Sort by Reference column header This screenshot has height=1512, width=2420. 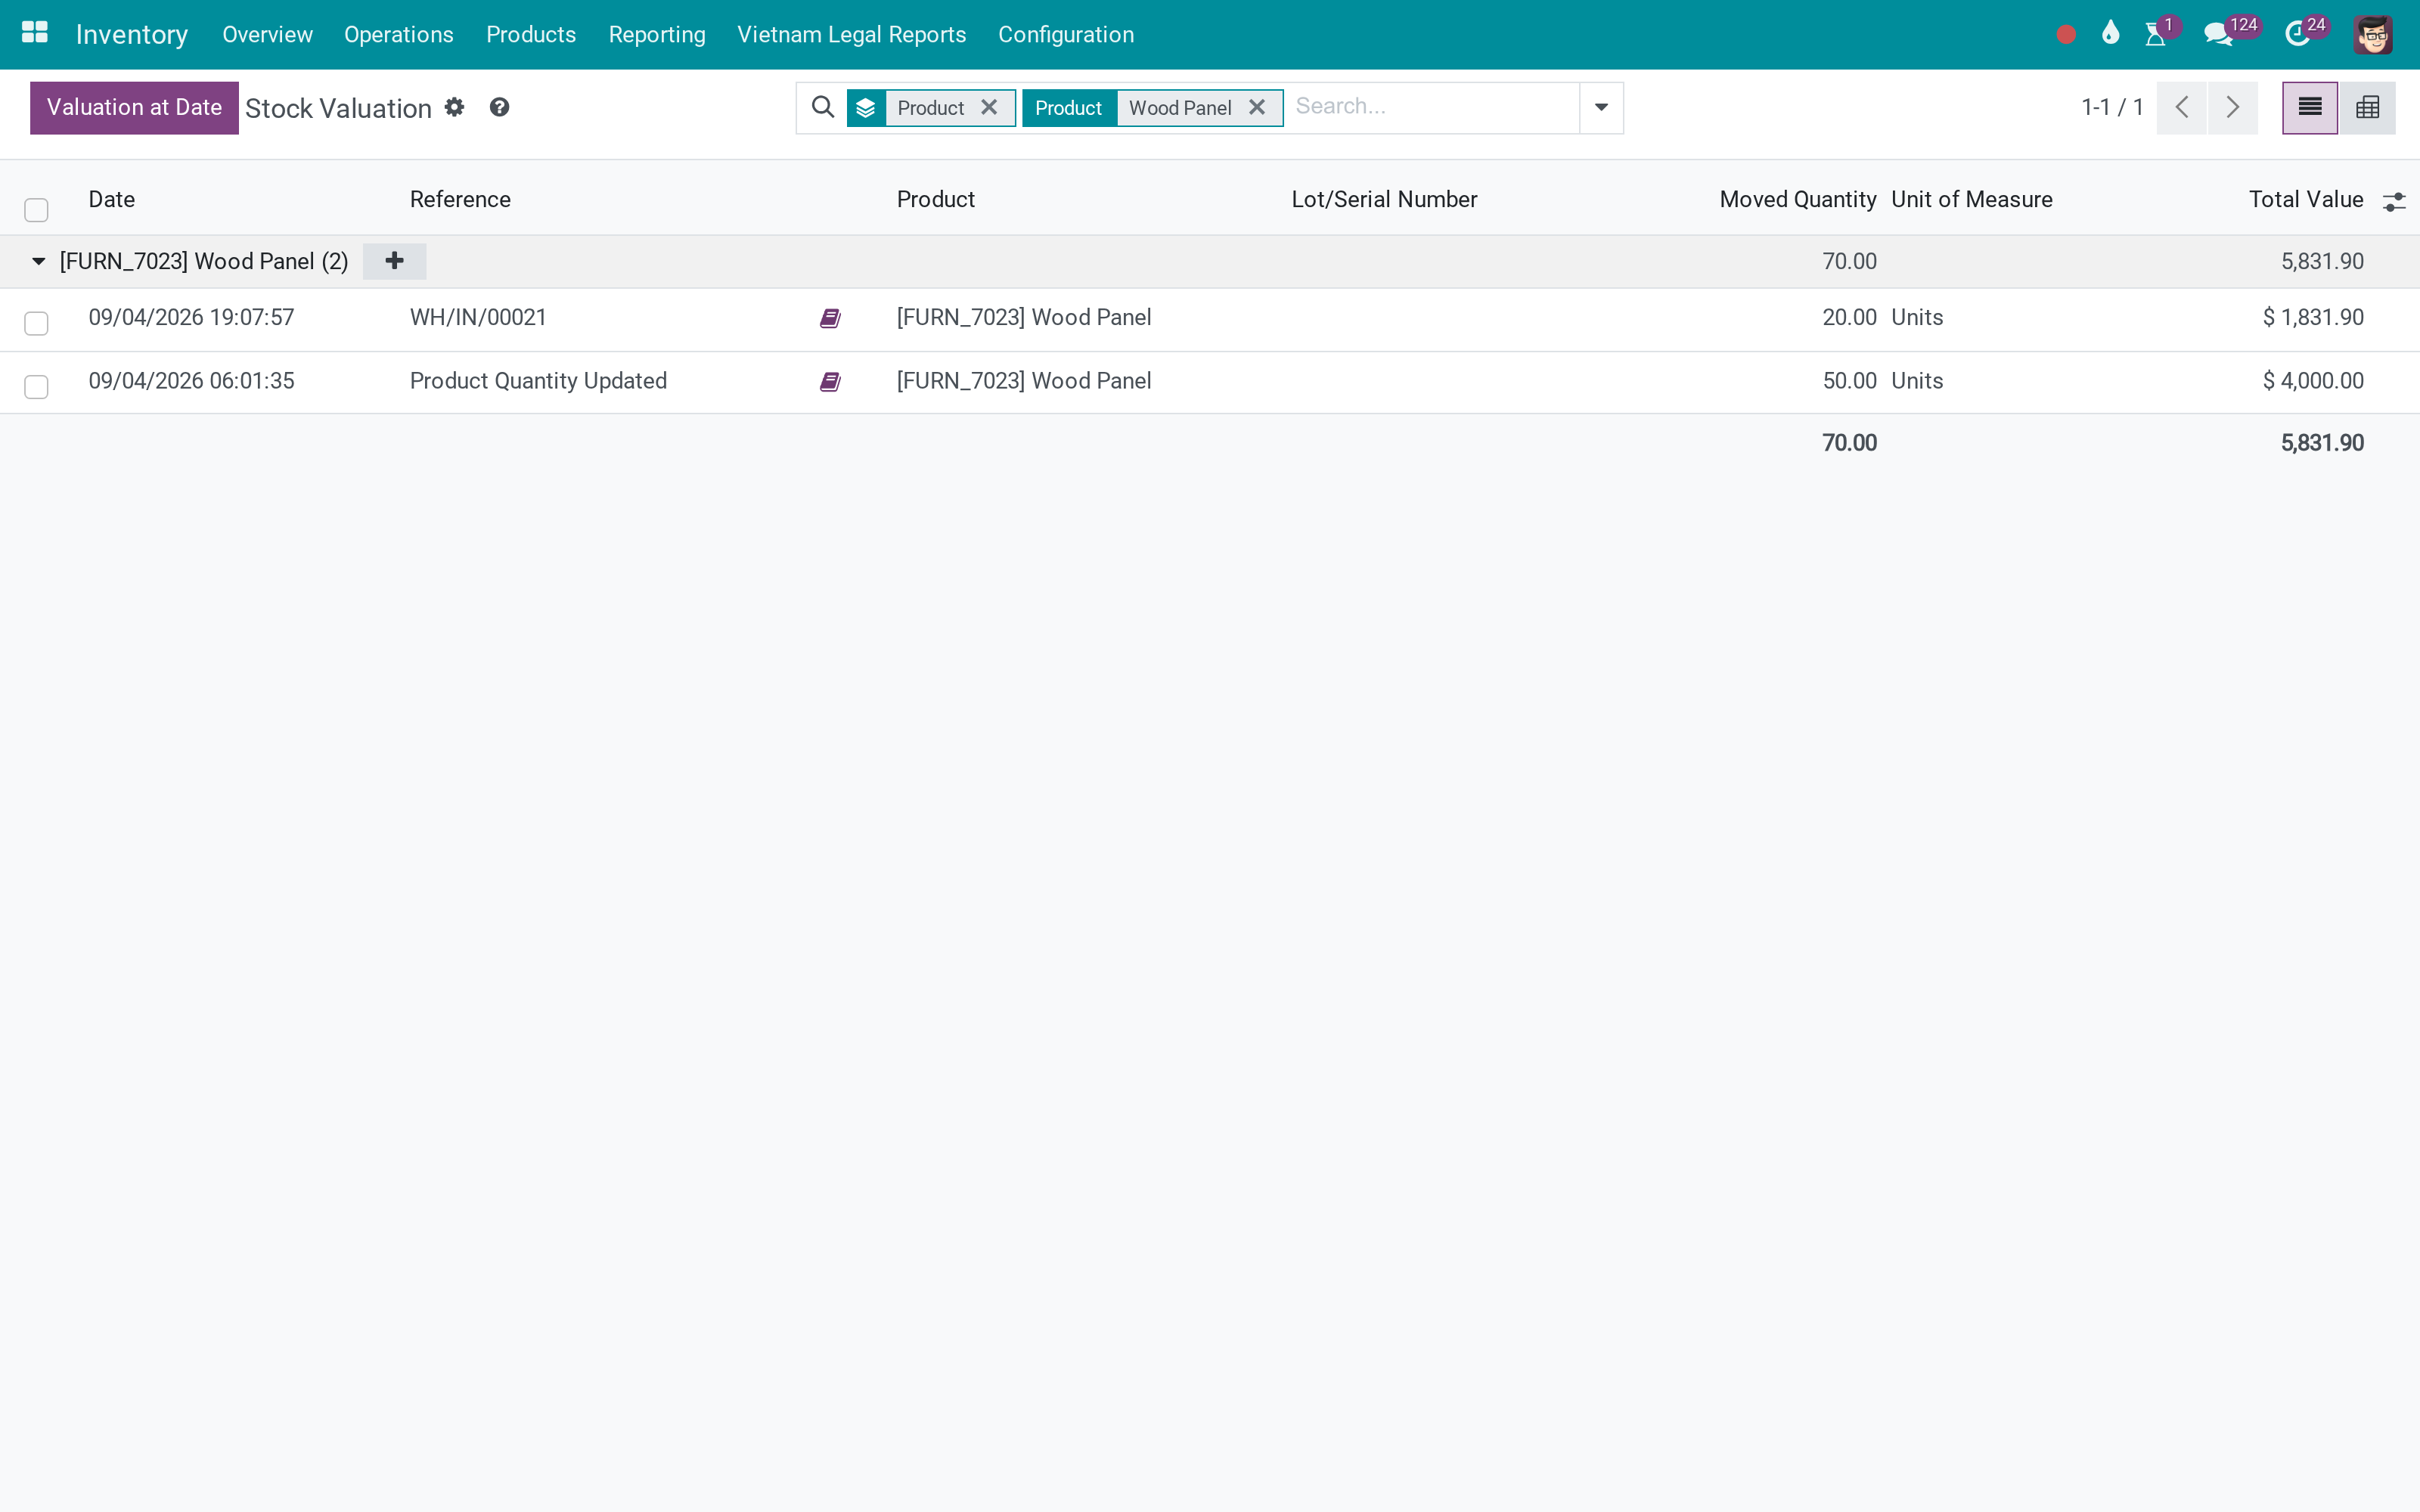461,199
